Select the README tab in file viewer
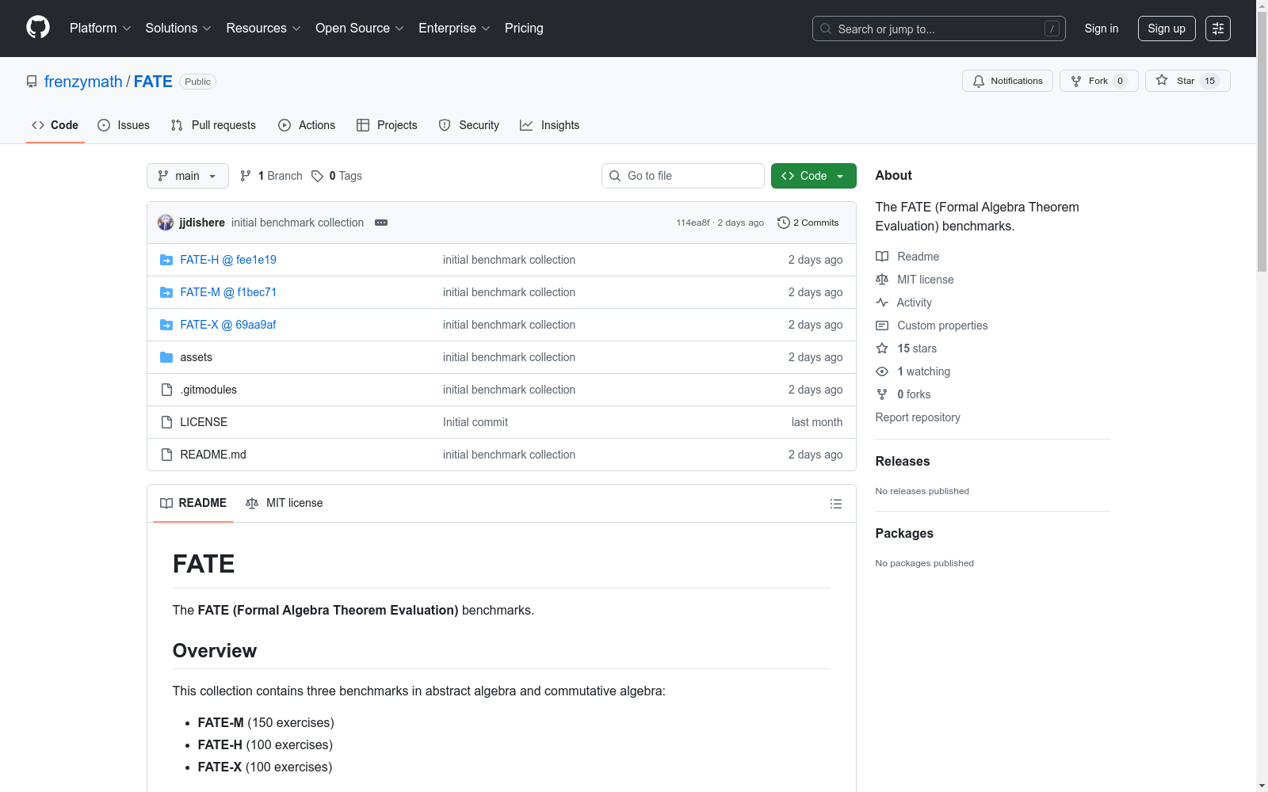The image size is (1268, 792). click(193, 503)
